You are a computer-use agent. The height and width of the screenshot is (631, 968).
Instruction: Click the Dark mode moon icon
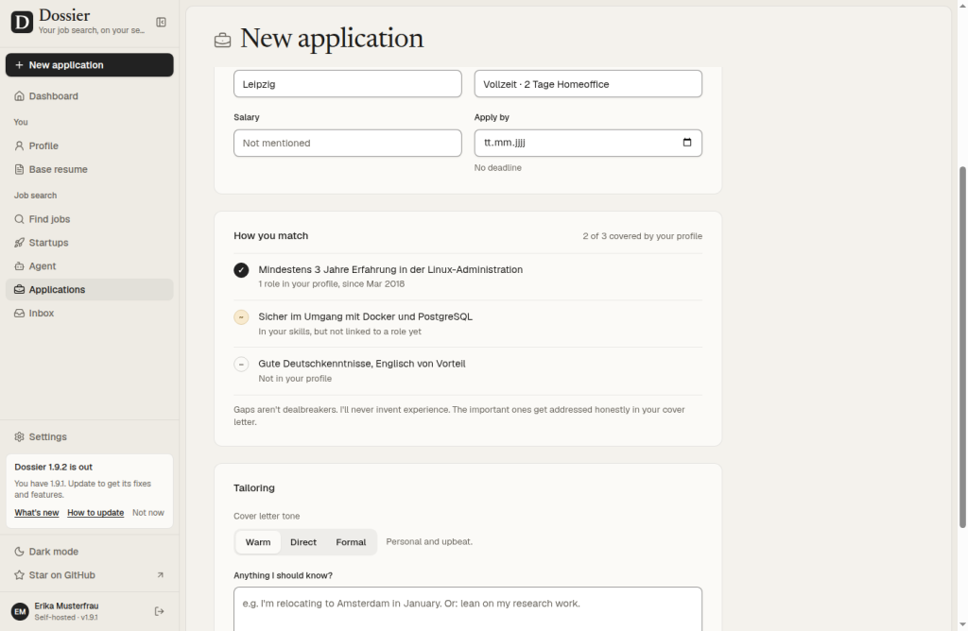(19, 552)
